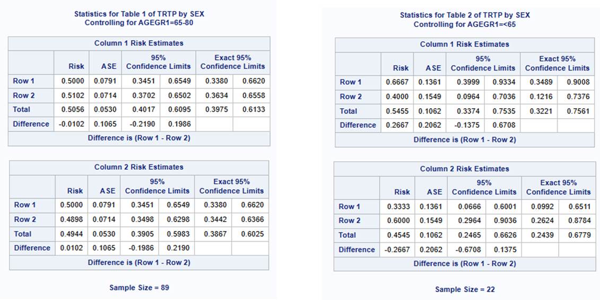Click the 'Statistics for Table 2 of TRTP by SEX' title
Viewport: 600px width, 300px height.
(x=465, y=15)
